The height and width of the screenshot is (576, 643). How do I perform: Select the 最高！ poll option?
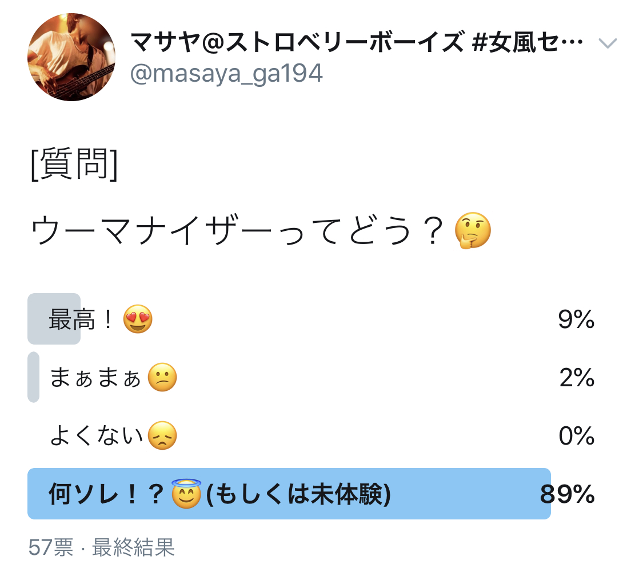tap(311, 319)
